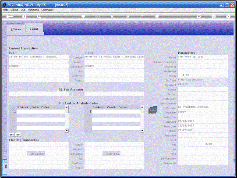Click the Nex button under Debit Codes
Viewport: 237px width, 178px height.
(12, 135)
